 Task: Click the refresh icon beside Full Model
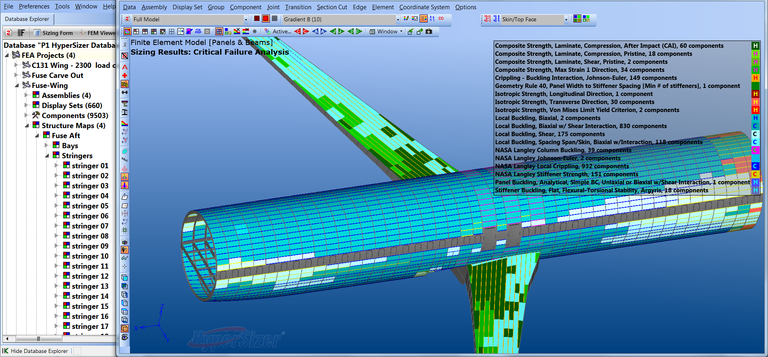pyautogui.click(x=127, y=19)
